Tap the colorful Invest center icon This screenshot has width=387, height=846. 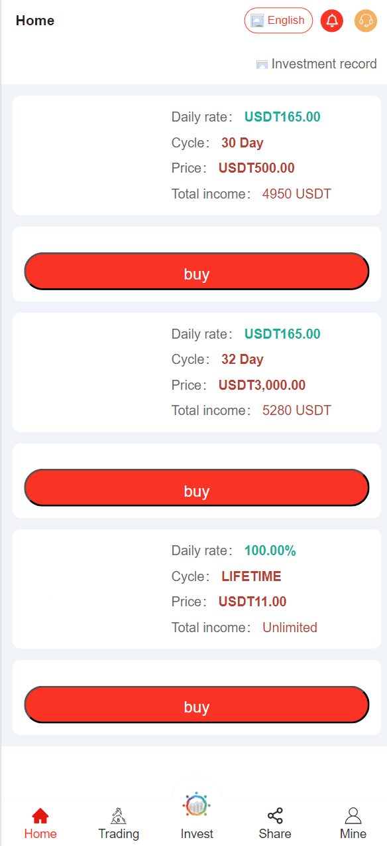coord(197,804)
